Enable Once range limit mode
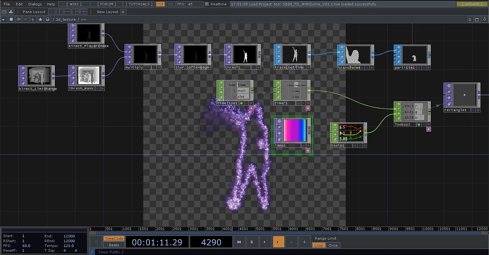Image resolution: width=489 pixels, height=255 pixels. pos(333,245)
